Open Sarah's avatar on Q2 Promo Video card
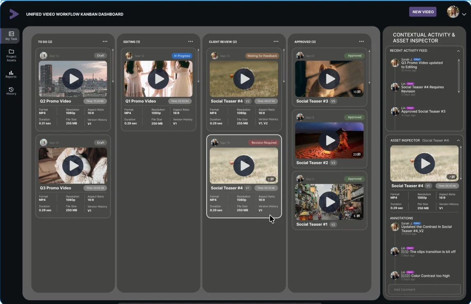 tap(44, 56)
